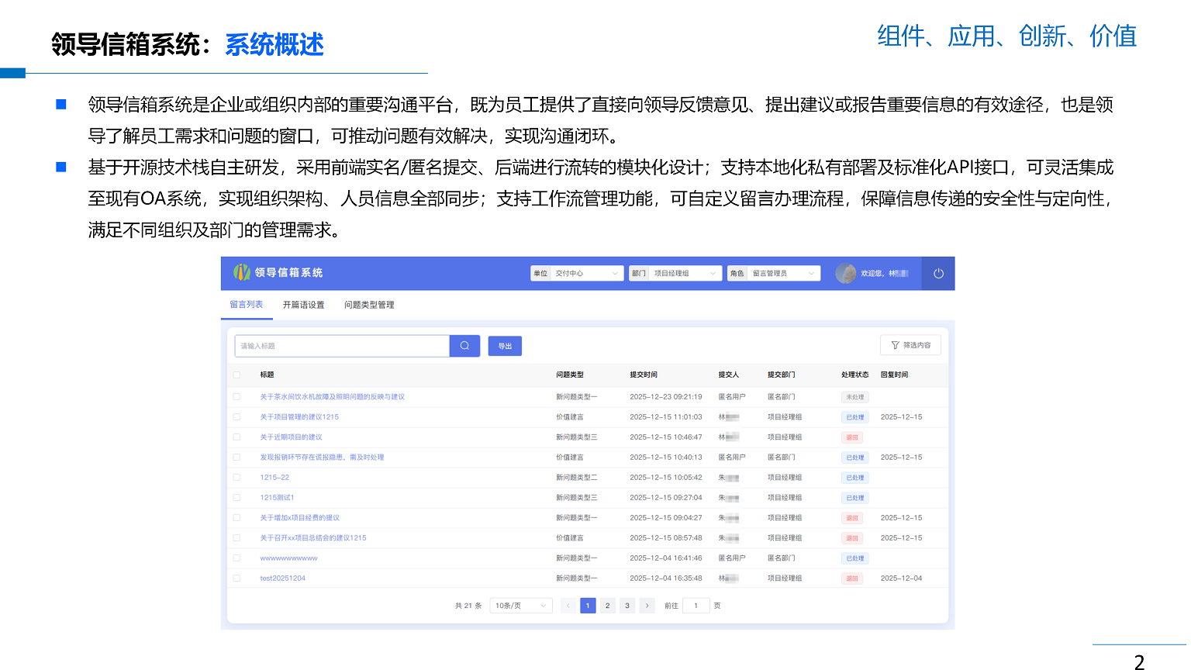Click the previous page left arrow icon
Image resolution: width=1191 pixels, height=670 pixels.
[568, 605]
